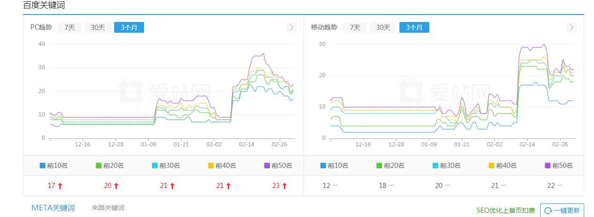This screenshot has height=217, width=594.
Task: Switch 移动趋势 chart to 30天
Action: [383, 28]
